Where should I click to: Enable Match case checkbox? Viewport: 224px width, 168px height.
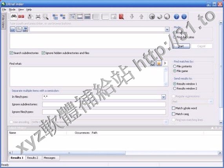(x=173, y=114)
